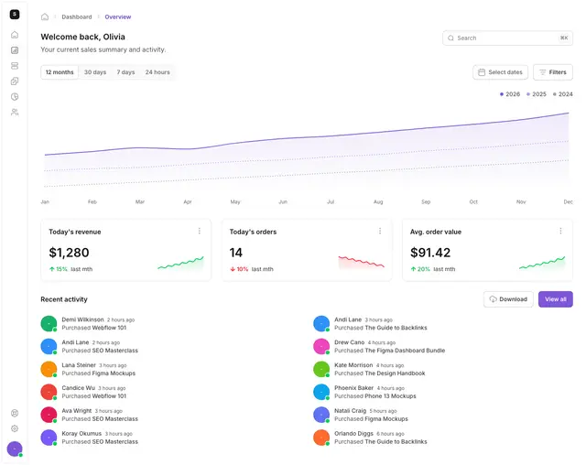Viewport: 586px width, 465px height.
Task: Open the stacked rows sidebar icon
Action: pos(15,66)
